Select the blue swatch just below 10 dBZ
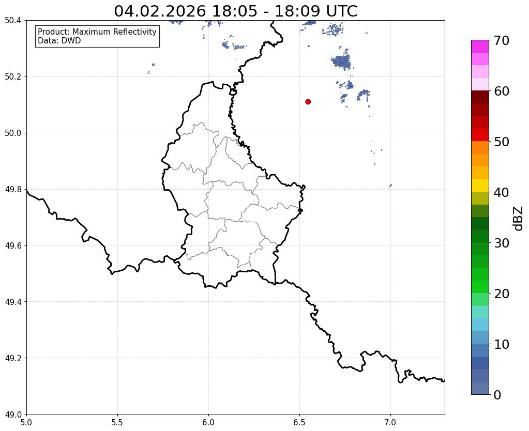Image resolution: width=529 pixels, height=431 pixels. coord(480,350)
